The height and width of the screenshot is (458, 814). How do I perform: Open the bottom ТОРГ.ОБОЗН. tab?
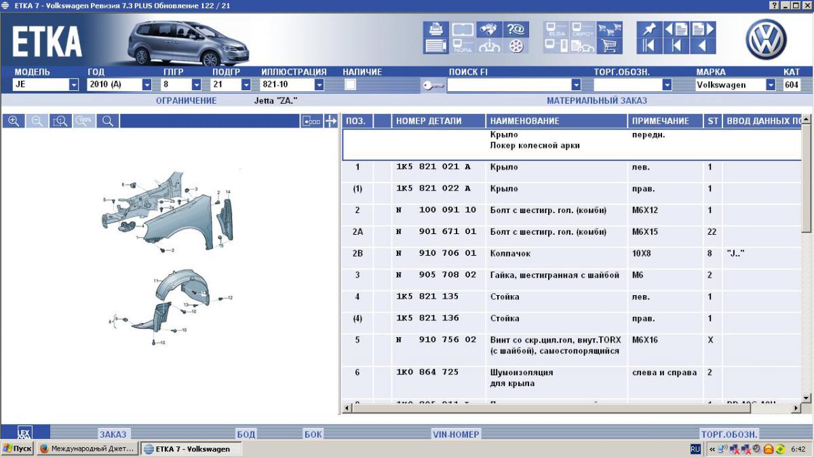[729, 434]
